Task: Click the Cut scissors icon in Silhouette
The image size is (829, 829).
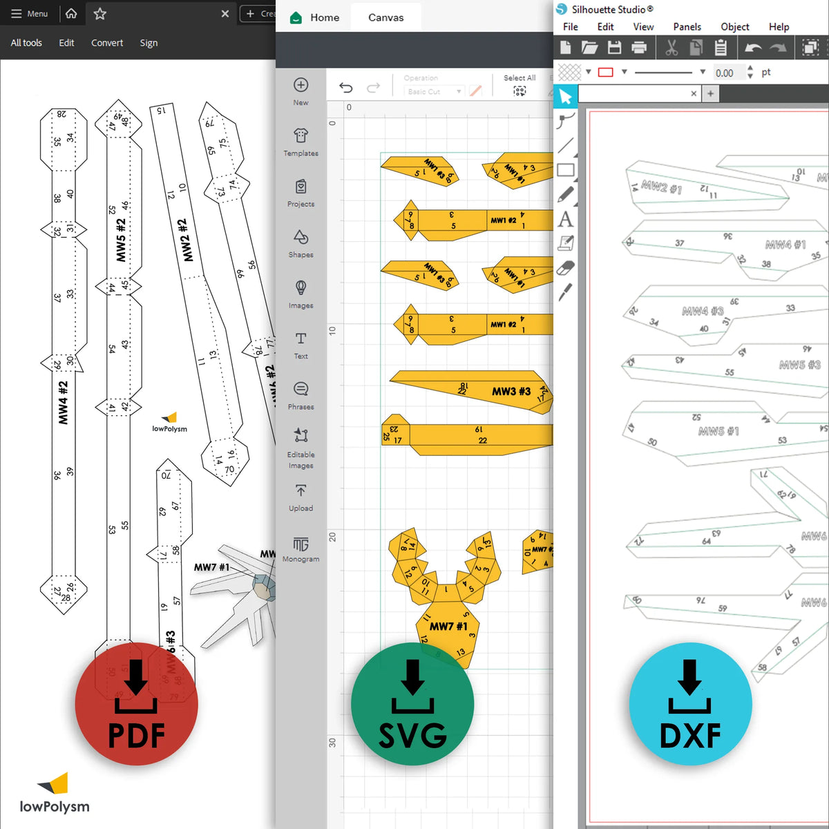Action: [671, 48]
